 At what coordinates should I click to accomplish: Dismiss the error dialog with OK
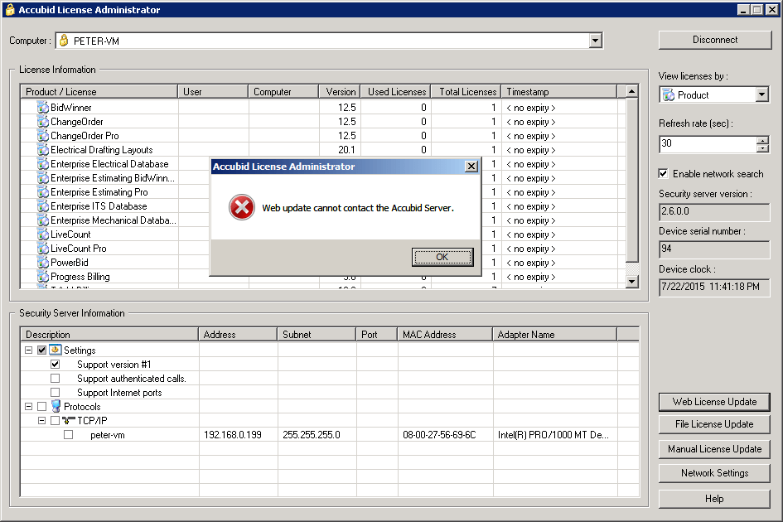click(442, 257)
